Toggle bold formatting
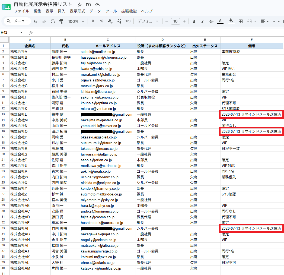Image resolution: width=284 pixels, height=275 pixels. pyautogui.click(x=194, y=21)
